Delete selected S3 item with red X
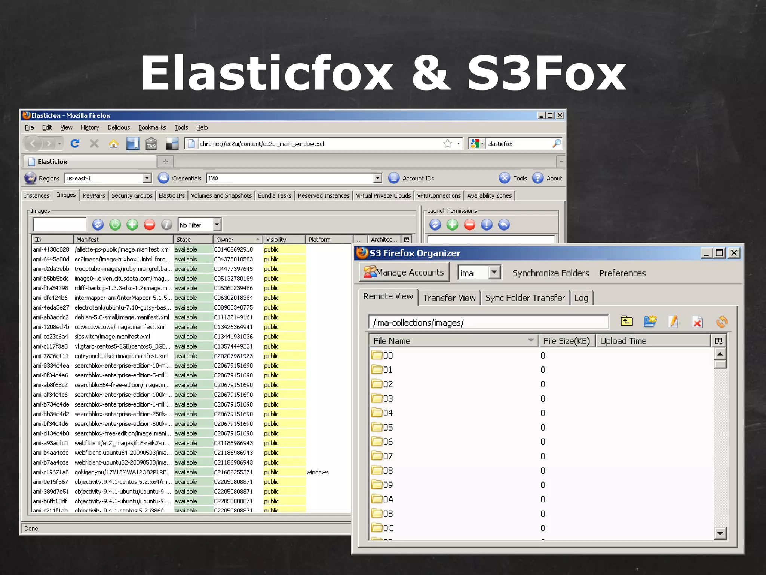Screen dimensions: 766x575 click(698, 322)
